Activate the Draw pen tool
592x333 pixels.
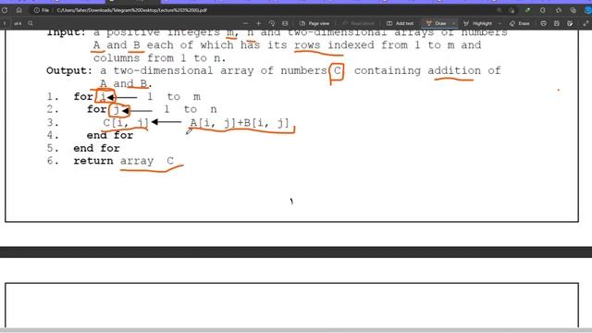pos(436,23)
